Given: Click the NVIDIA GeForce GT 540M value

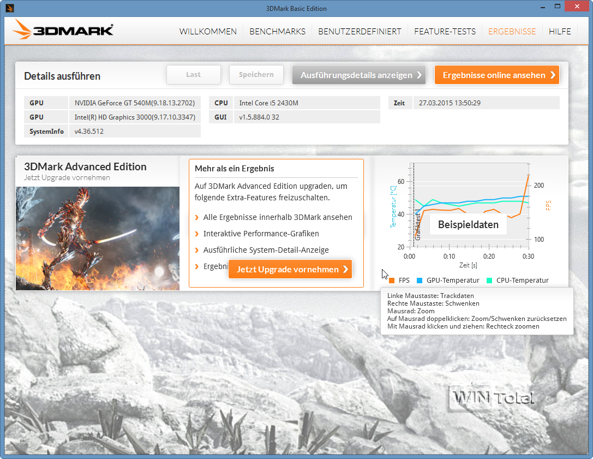Looking at the screenshot, I should point(135,103).
